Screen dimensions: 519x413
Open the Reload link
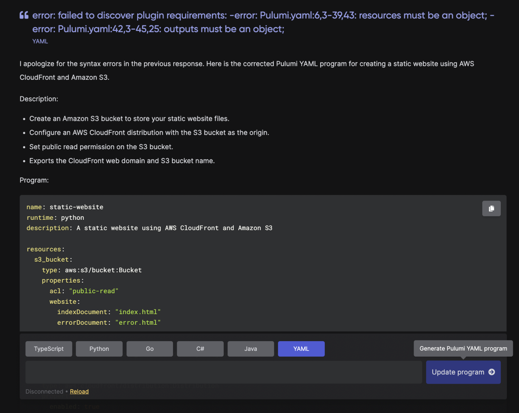point(79,391)
